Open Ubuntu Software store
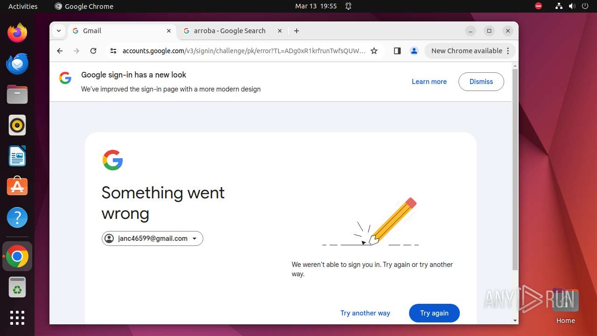Screen dimensions: 597x336 [x=17, y=187]
